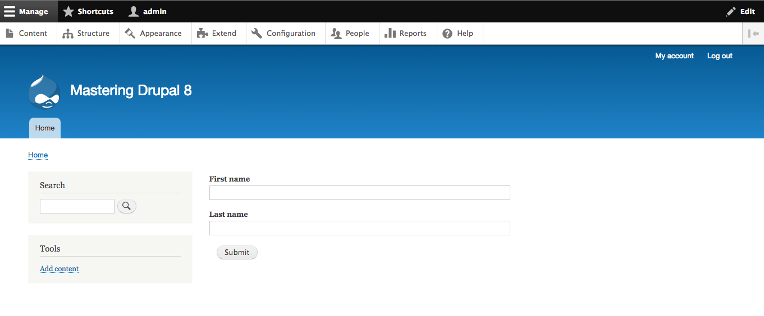This screenshot has width=764, height=316.
Task: Click the My account link
Action: tap(674, 56)
